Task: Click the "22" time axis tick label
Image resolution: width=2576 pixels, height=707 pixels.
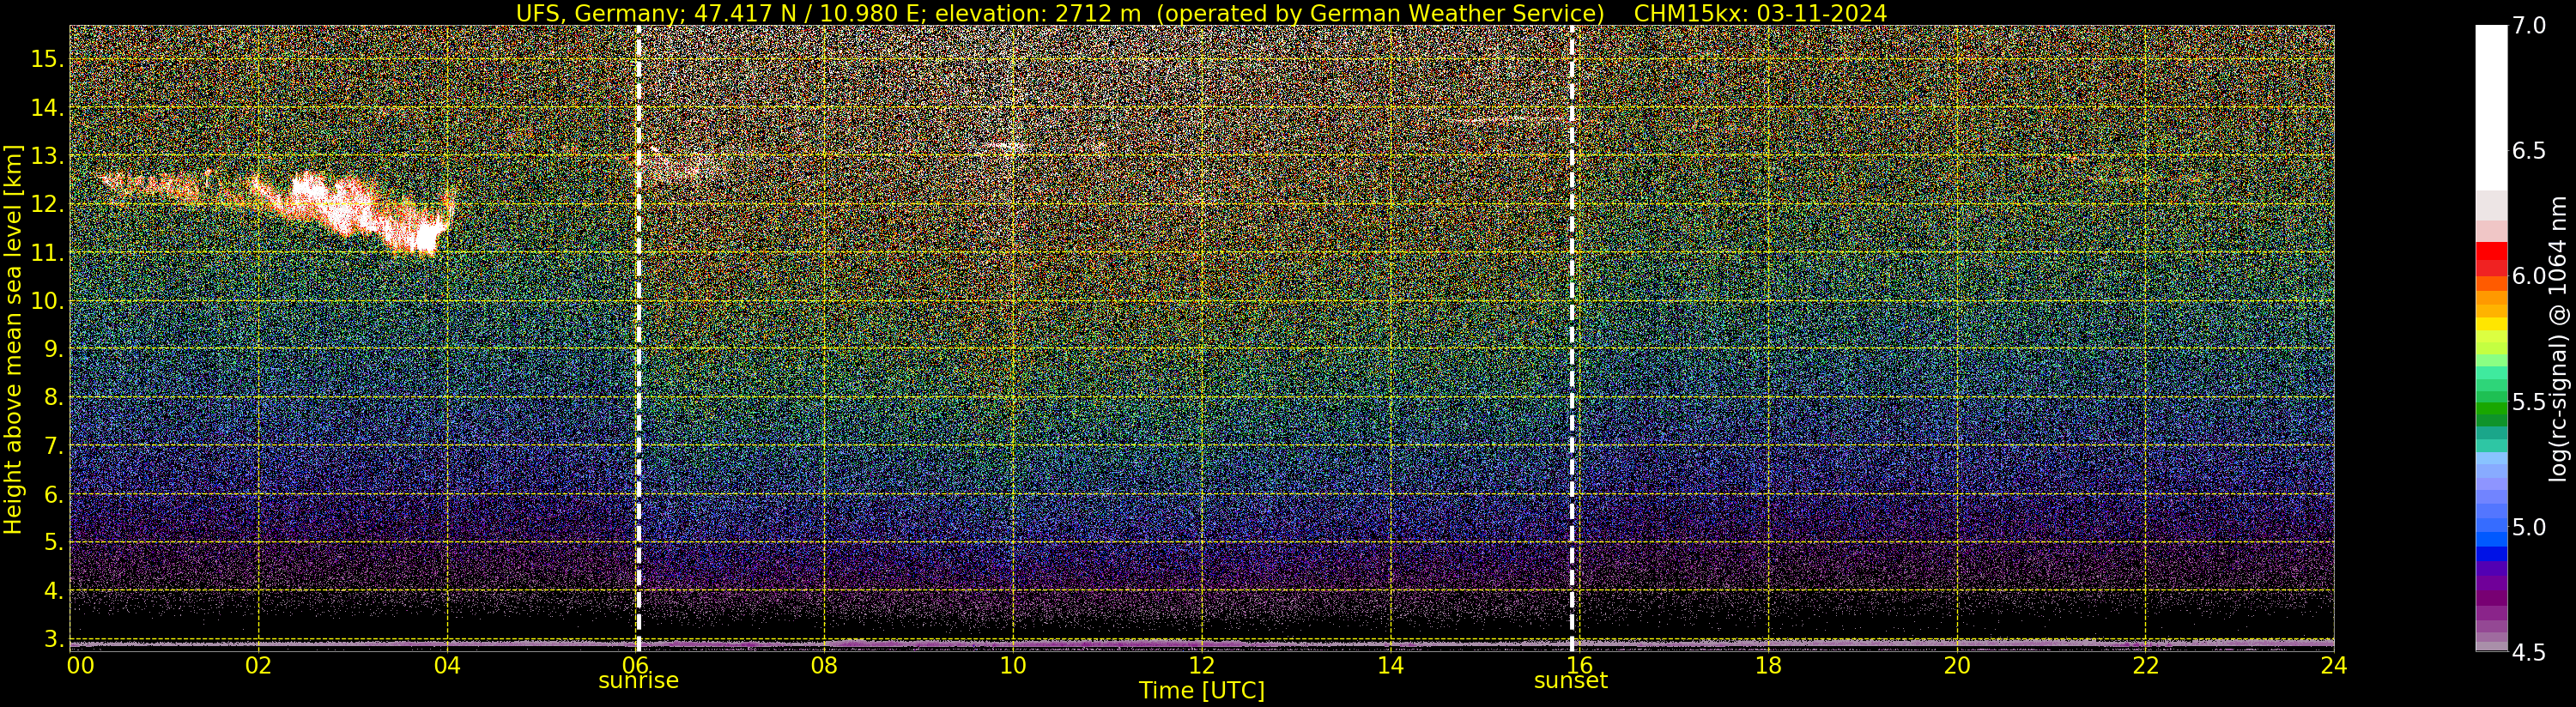Action: (2145, 665)
